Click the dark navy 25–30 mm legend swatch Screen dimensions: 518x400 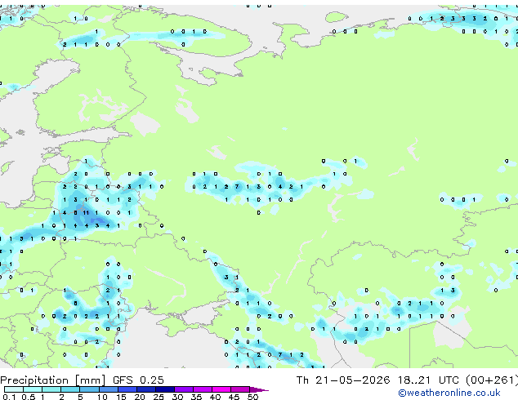click(165, 389)
